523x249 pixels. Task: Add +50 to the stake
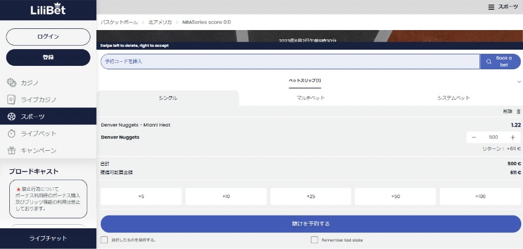coord(395,196)
